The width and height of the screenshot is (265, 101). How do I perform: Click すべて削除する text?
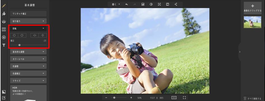pyautogui.click(x=254, y=98)
